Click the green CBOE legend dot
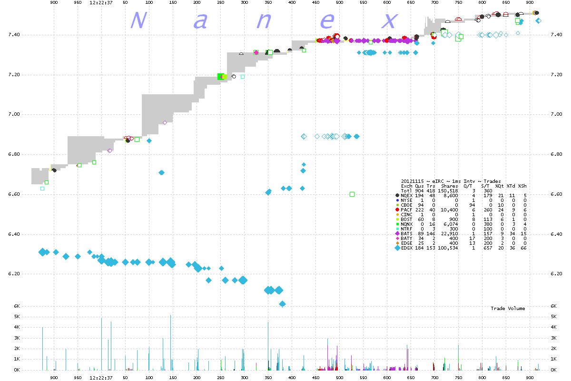The image size is (571, 381). pyautogui.click(x=397, y=205)
